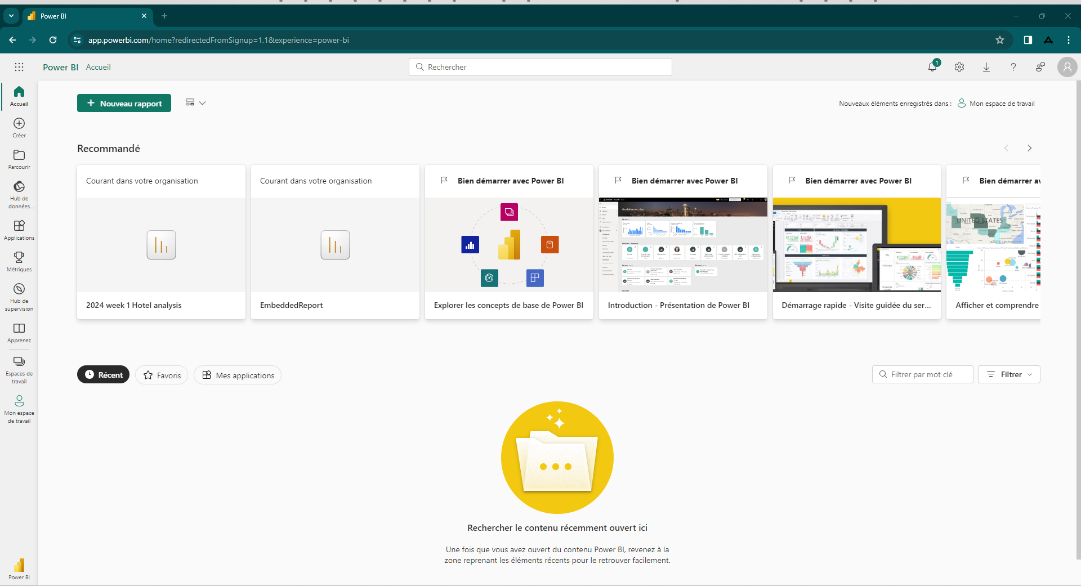Image resolution: width=1081 pixels, height=586 pixels.
Task: Click the browser address bar URL
Action: point(218,40)
